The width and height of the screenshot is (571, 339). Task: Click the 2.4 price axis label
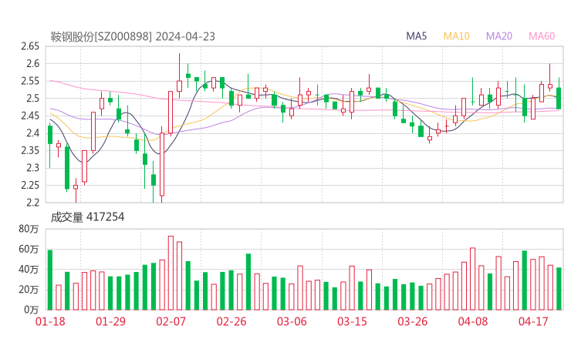[32, 133]
